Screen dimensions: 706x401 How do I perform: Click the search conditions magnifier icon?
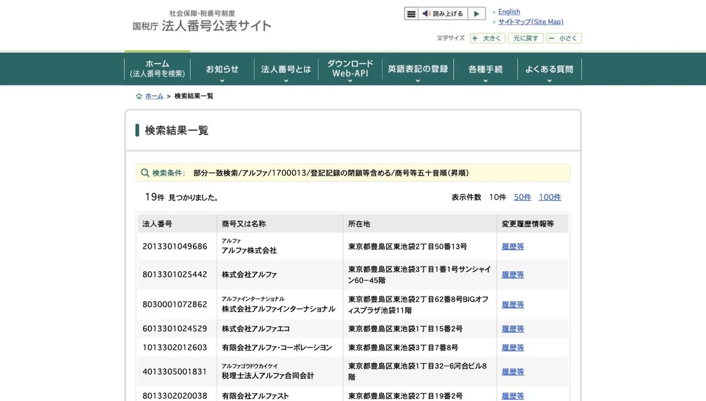click(145, 173)
